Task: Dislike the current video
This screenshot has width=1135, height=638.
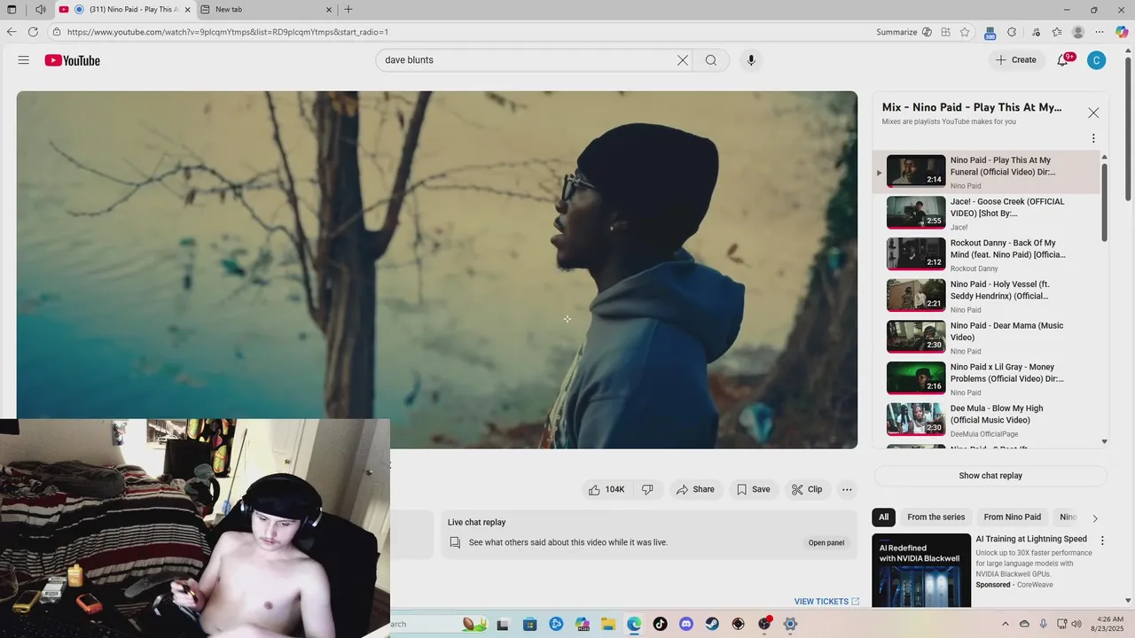Action: coord(647,489)
